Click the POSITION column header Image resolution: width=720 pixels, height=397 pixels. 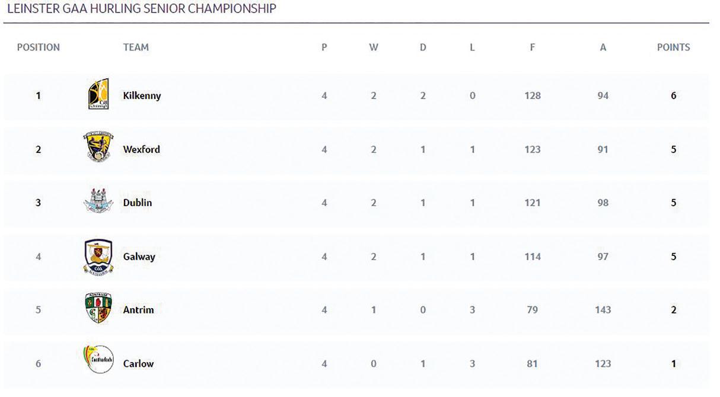click(x=39, y=47)
